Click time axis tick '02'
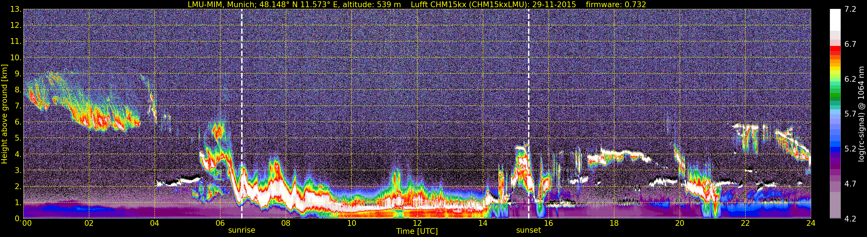The width and height of the screenshot is (867, 237). 89,223
